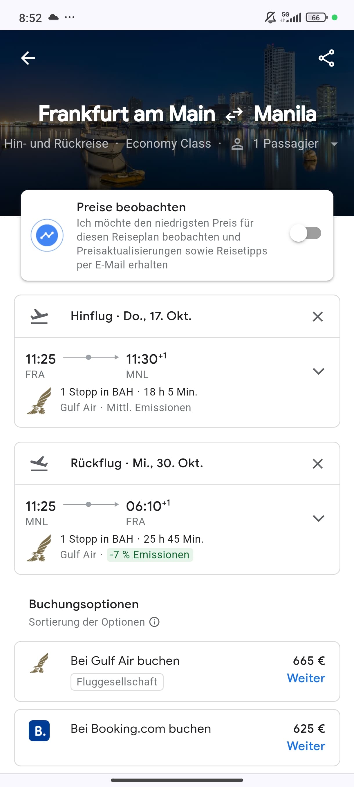Change the Hin- und Rückreise trip type
The image size is (354, 787).
(x=57, y=144)
